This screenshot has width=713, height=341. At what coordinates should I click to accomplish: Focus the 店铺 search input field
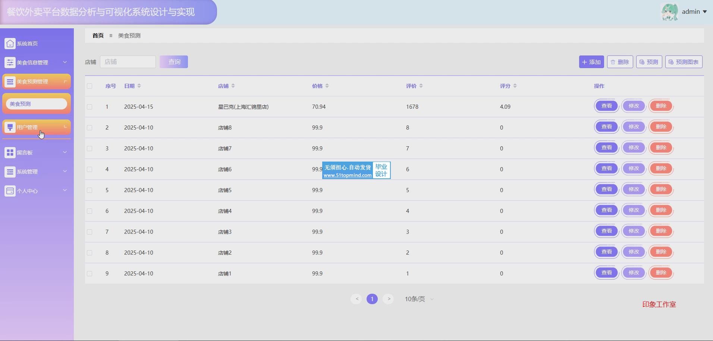(x=128, y=62)
